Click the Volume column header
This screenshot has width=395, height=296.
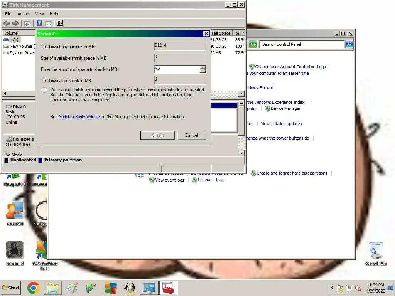pos(19,33)
